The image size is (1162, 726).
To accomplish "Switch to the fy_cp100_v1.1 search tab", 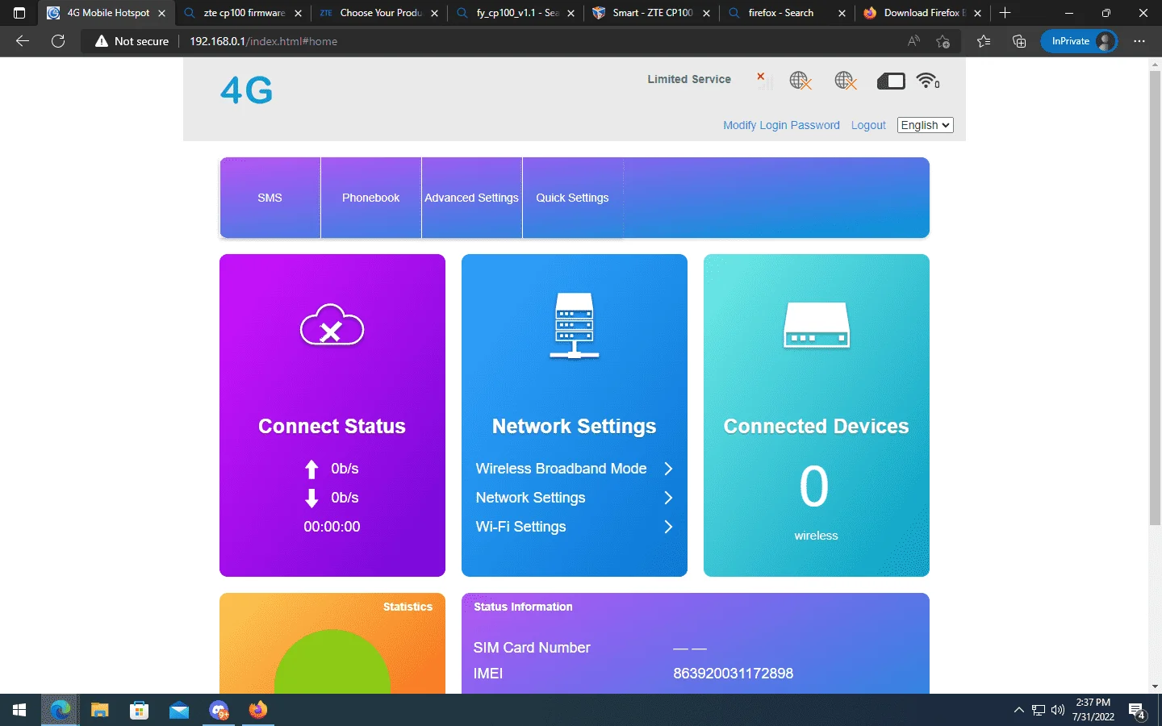I will point(516,13).
